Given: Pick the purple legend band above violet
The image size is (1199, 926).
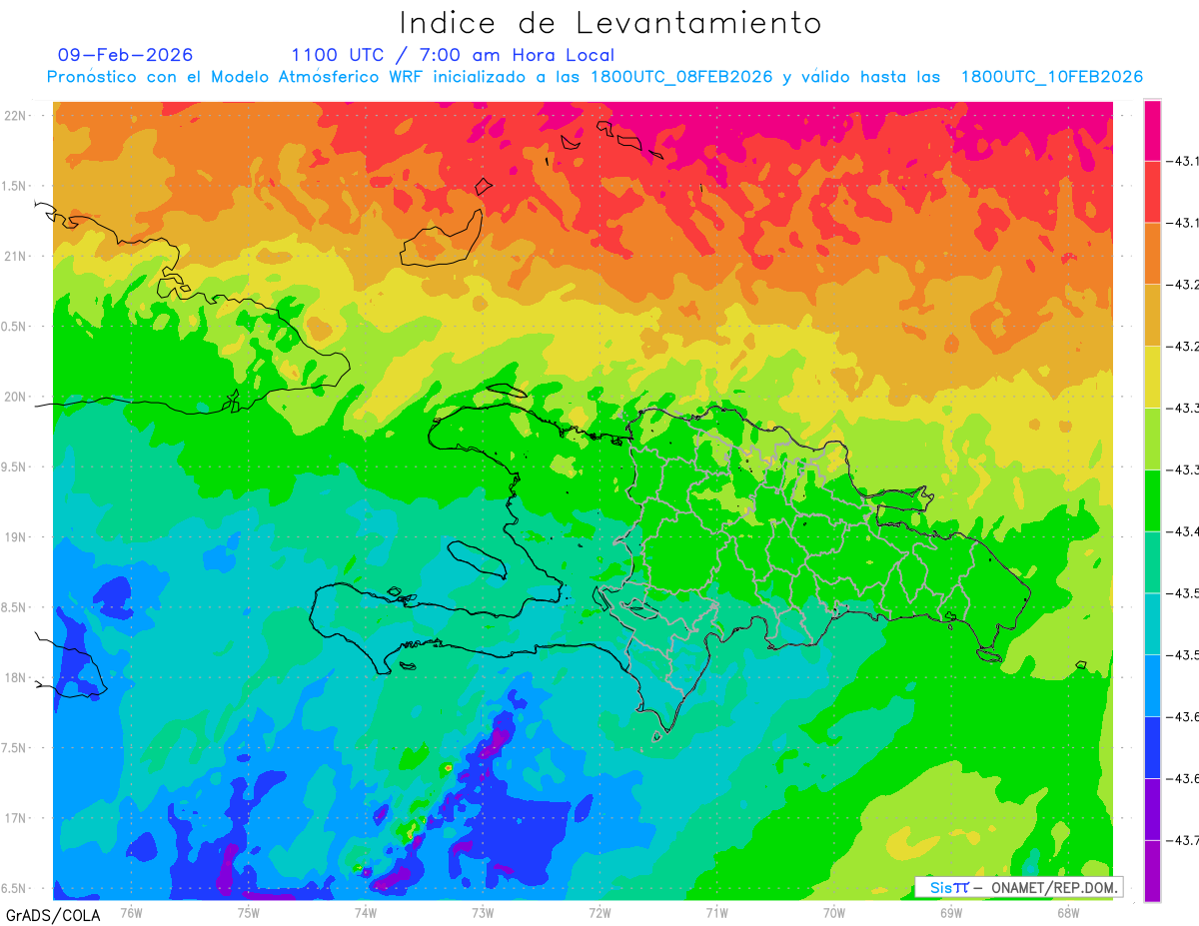Looking at the screenshot, I should tap(1152, 809).
